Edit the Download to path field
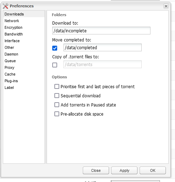Screen dimensions: 175x182 [101, 31]
